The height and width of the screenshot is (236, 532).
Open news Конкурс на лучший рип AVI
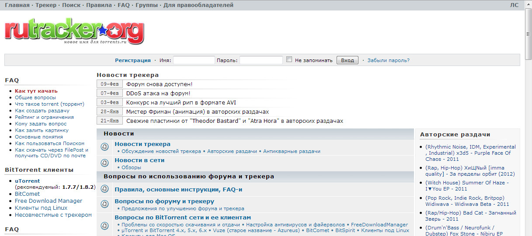coord(181,102)
